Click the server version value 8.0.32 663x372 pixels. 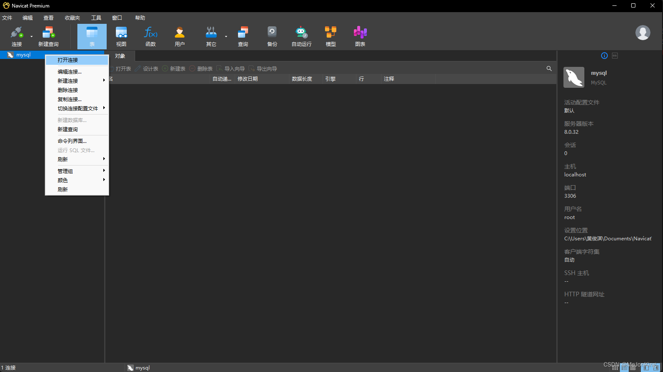(571, 132)
